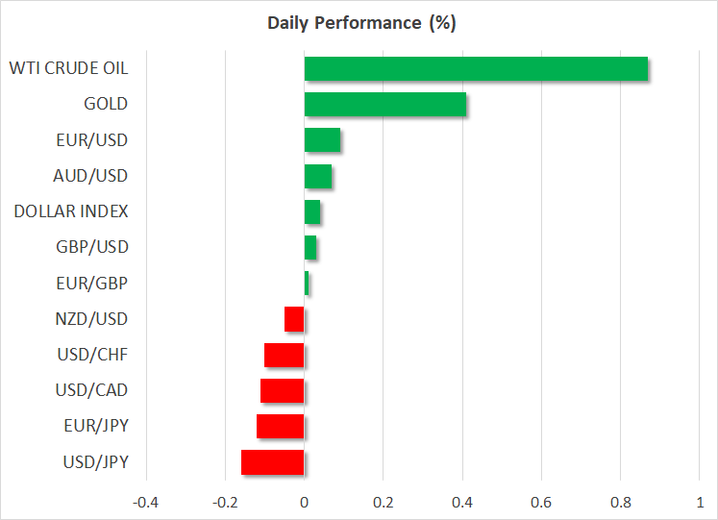Click the GBP/USD green bar
The image size is (718, 520).
(x=310, y=247)
